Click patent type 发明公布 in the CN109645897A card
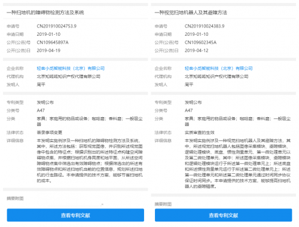 click(45, 102)
